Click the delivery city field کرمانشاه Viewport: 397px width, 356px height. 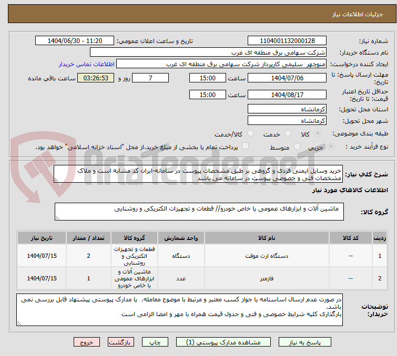point(287,121)
